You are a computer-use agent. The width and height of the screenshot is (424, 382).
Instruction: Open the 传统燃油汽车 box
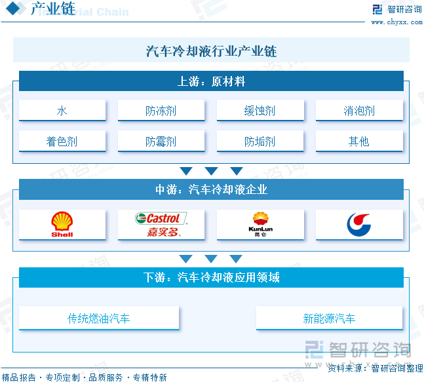[x=99, y=318]
